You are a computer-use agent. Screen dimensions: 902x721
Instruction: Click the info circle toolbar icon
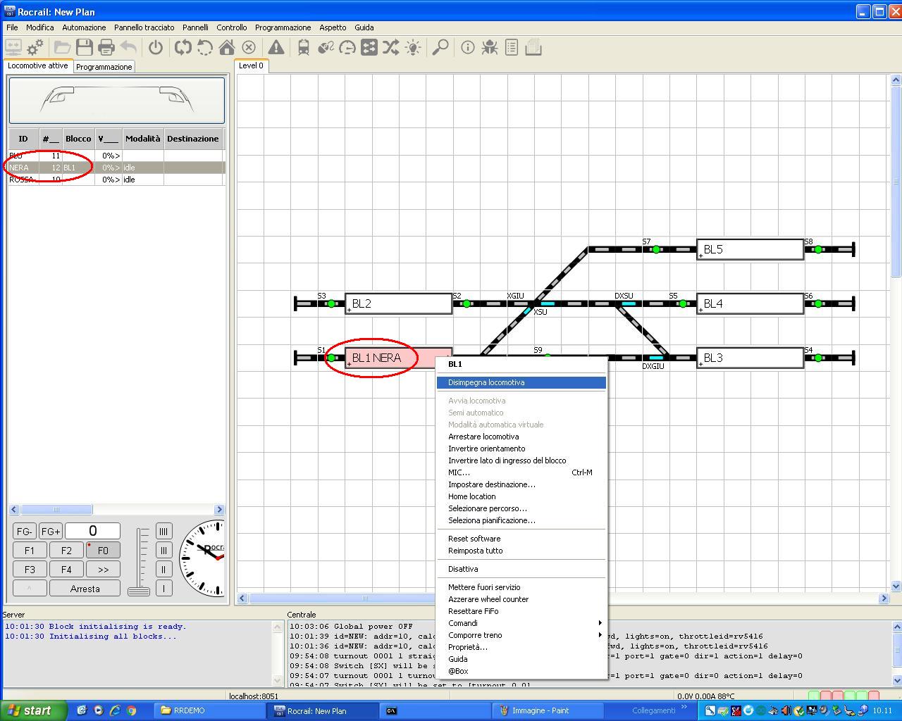(x=468, y=47)
